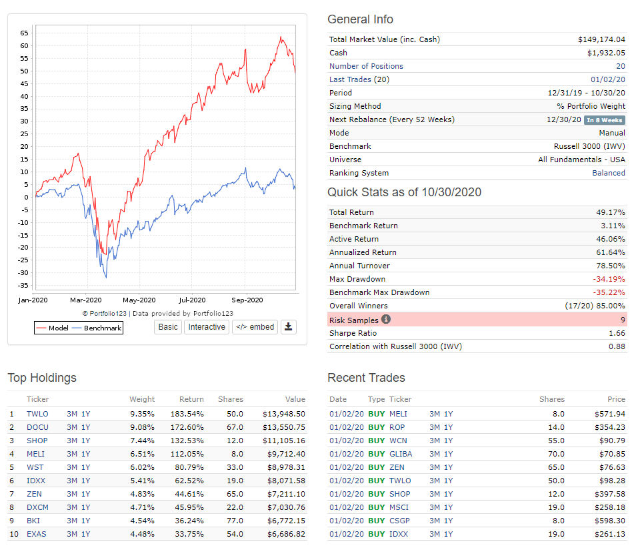Open the Number of Positions link

point(366,66)
